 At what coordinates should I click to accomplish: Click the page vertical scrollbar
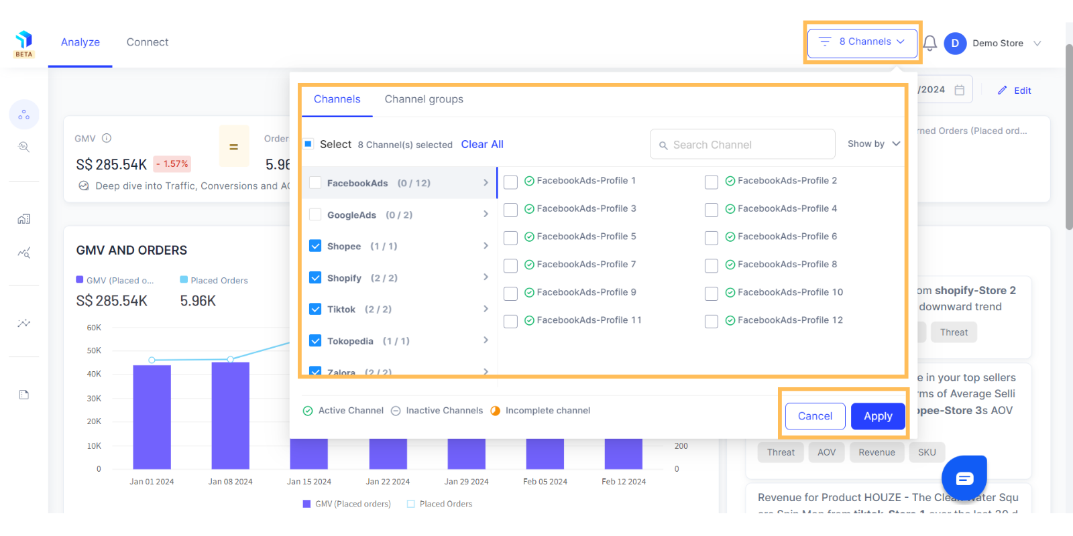1069,137
